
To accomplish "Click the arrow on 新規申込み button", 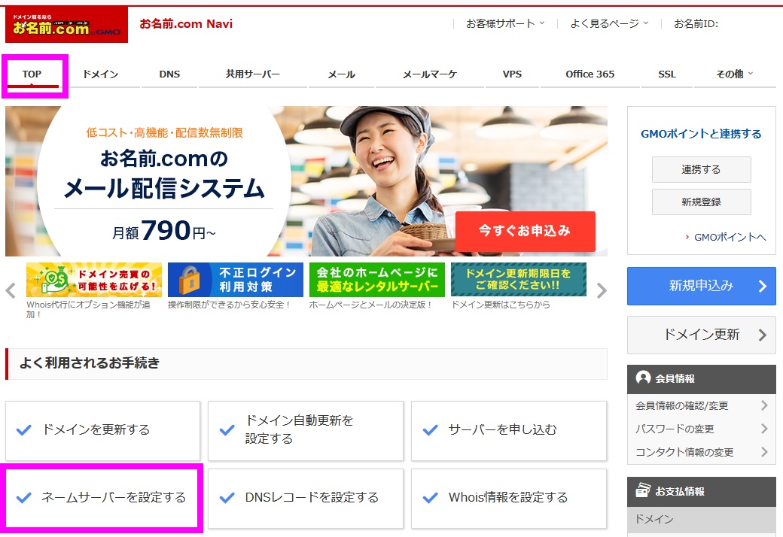I will coord(763,286).
